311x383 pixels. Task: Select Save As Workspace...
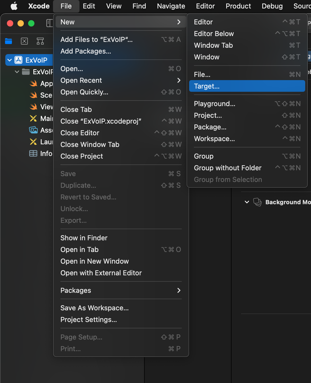click(121, 308)
